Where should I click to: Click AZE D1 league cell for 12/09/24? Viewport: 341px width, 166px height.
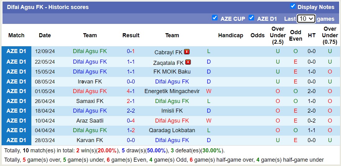tap(16, 52)
